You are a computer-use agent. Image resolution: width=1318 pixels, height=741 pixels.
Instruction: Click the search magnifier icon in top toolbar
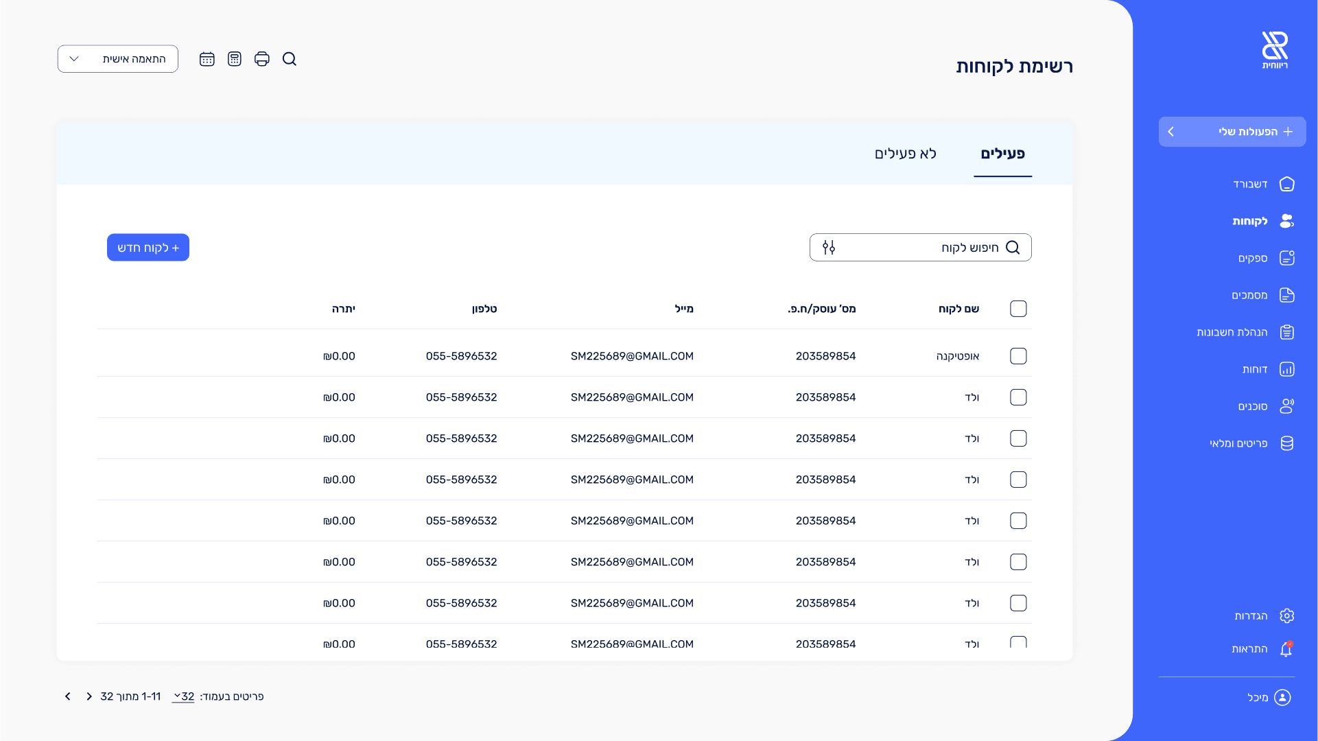click(290, 59)
